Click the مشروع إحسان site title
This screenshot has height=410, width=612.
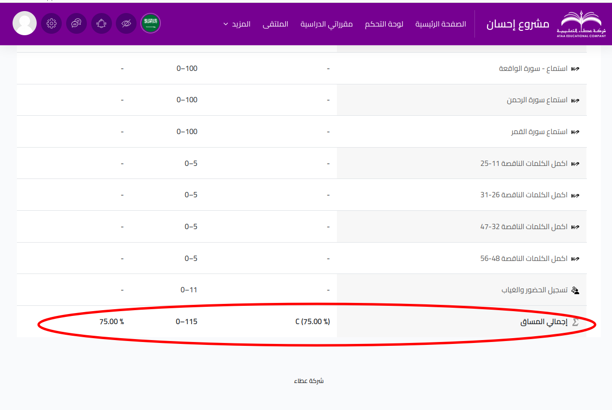518,24
